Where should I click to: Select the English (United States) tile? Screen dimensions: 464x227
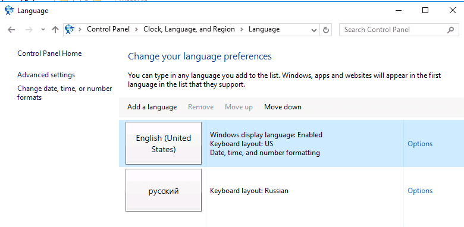point(164,143)
